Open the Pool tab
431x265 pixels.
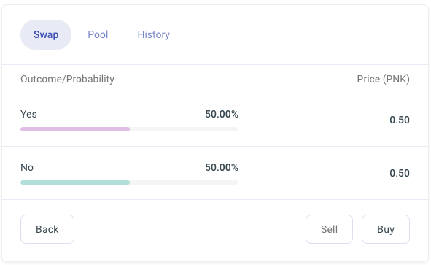(98, 34)
